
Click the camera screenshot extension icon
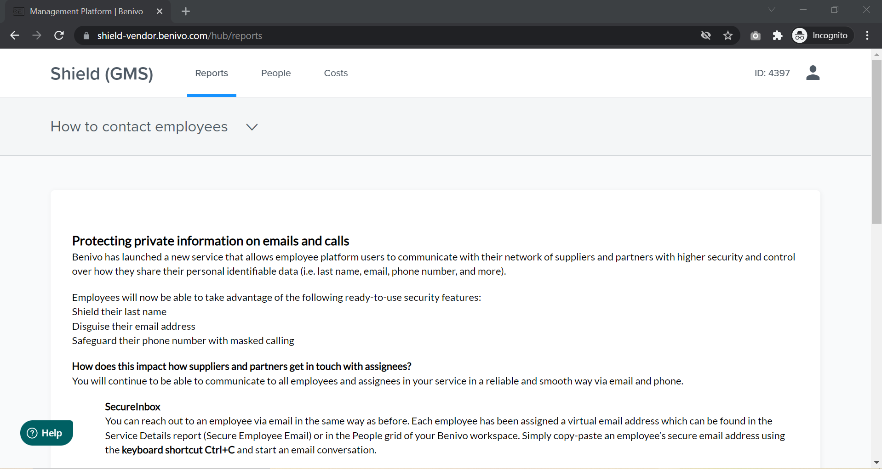coord(756,35)
